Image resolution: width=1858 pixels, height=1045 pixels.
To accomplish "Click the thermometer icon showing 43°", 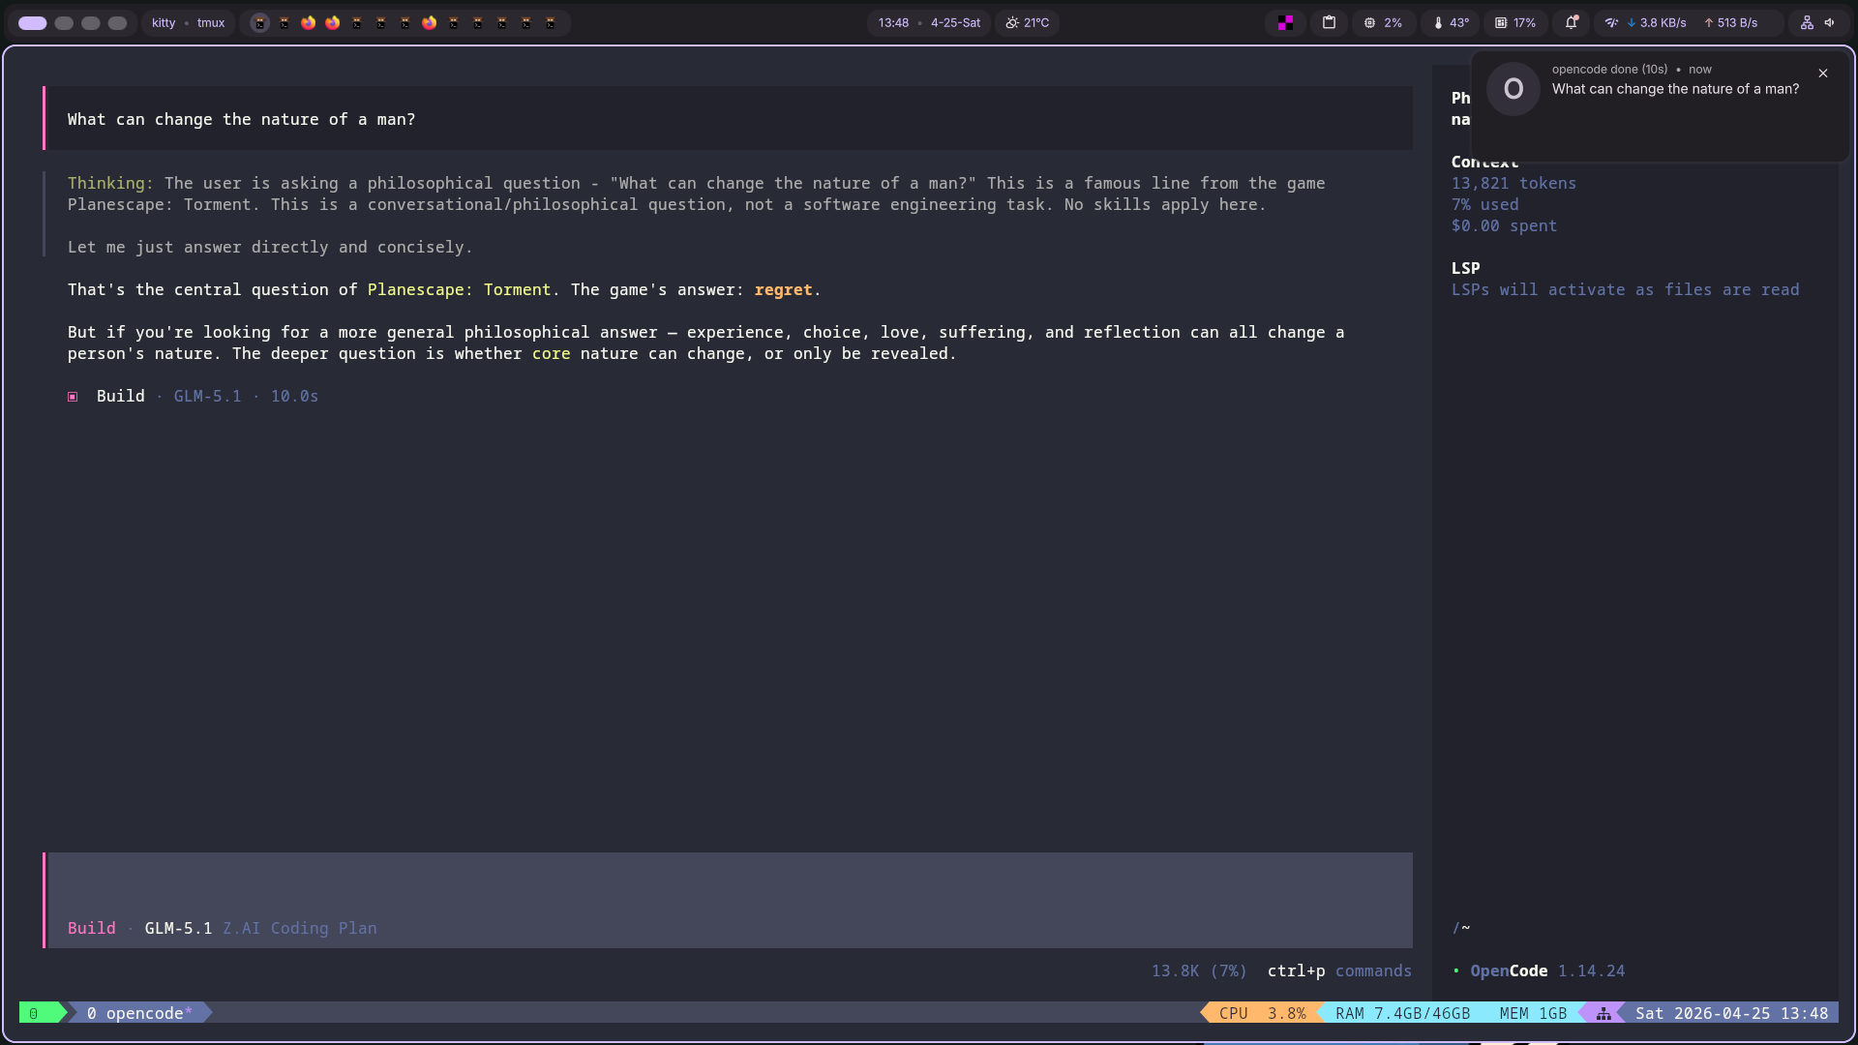I will coord(1438,23).
